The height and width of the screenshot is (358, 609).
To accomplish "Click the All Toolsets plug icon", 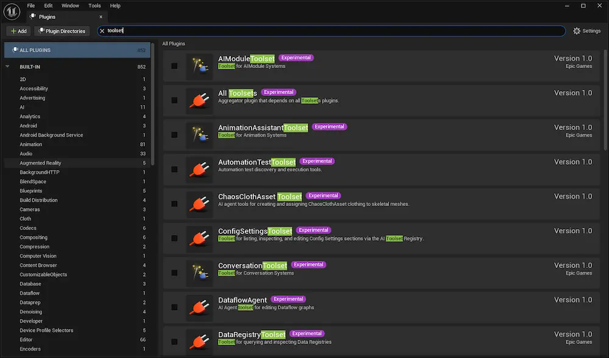I will click(199, 101).
